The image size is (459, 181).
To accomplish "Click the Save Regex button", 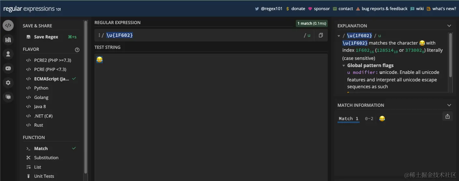I will (x=51, y=37).
